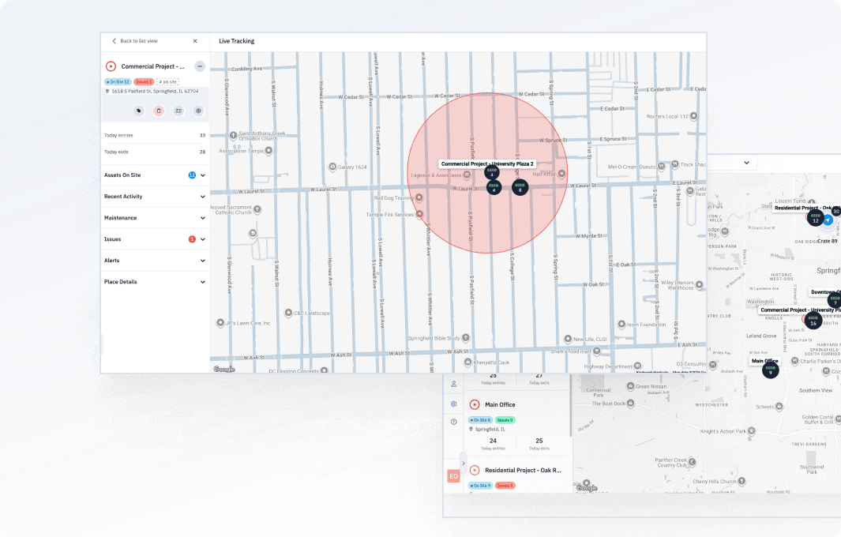The width and height of the screenshot is (841, 537).
Task: Click the Hair Affair map pin
Action: [x=561, y=174]
